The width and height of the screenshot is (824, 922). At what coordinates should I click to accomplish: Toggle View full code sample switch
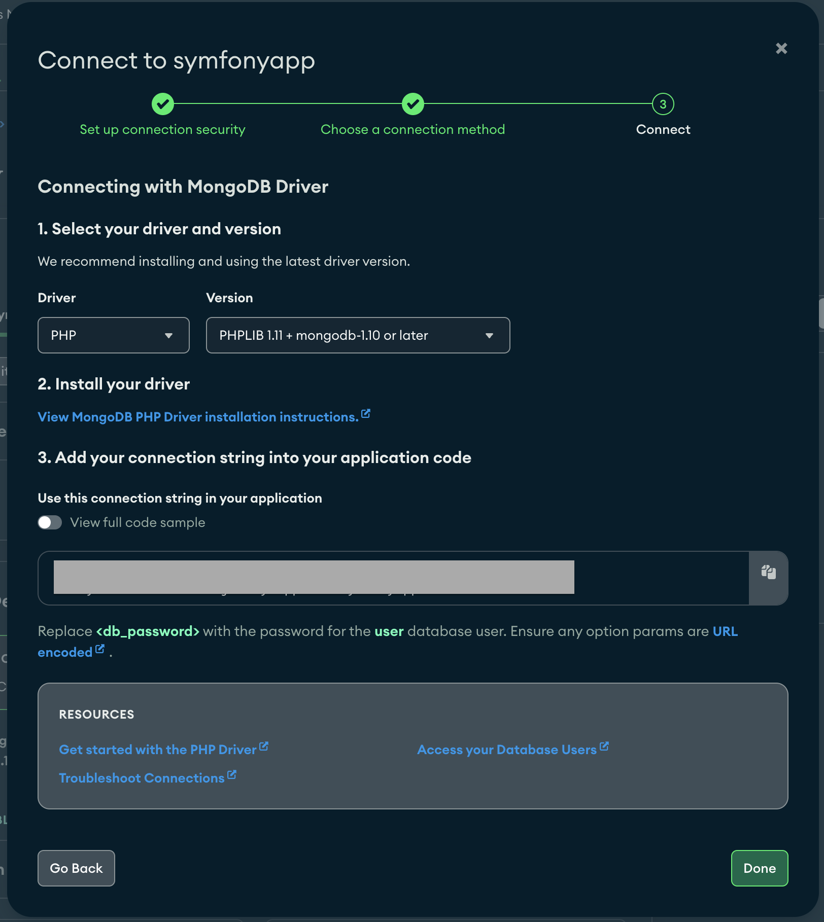click(x=50, y=522)
